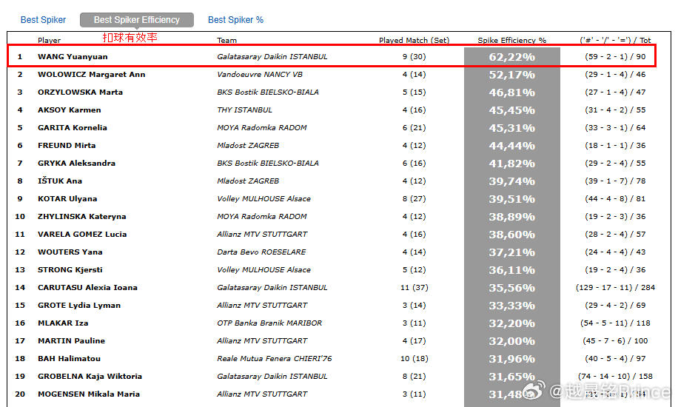Viewport: 678px width, 407px height.
Task: Click the 52,17% efficiency value
Action: [512, 75]
